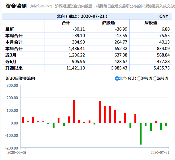Click the 834.09 value cell
175x160 pixels.
(x=151, y=48)
